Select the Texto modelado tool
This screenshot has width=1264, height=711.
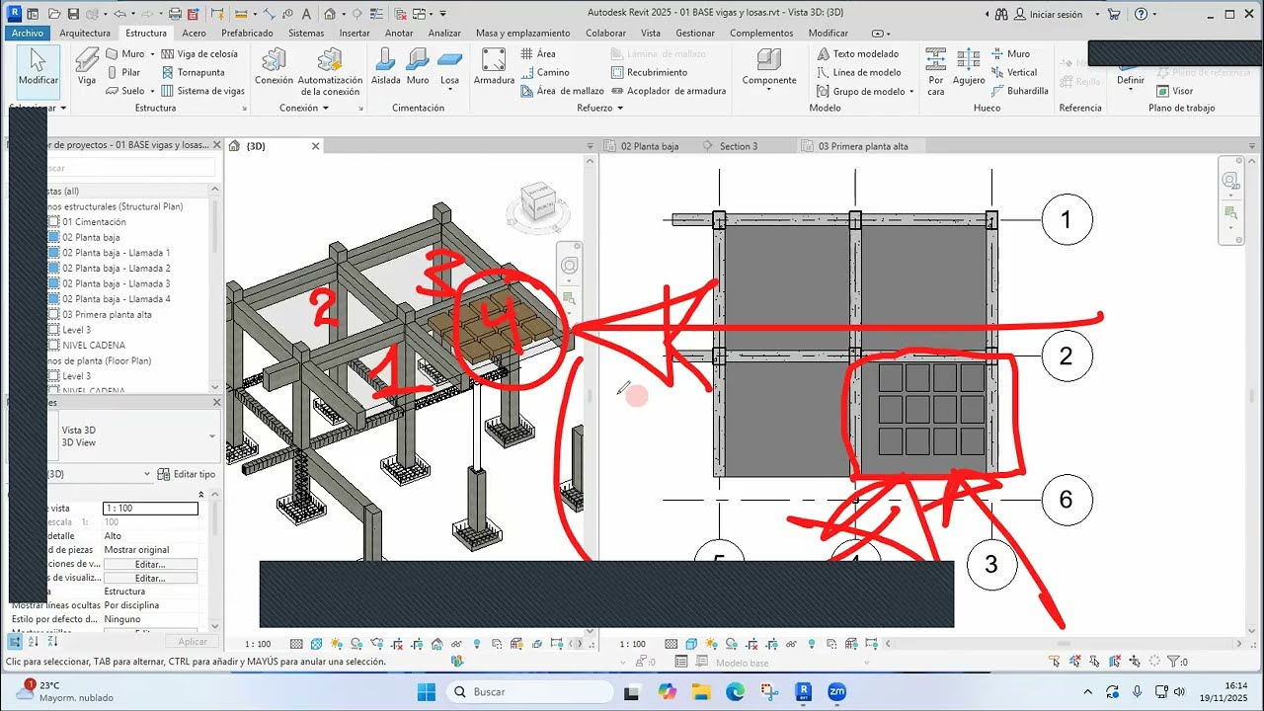click(857, 53)
